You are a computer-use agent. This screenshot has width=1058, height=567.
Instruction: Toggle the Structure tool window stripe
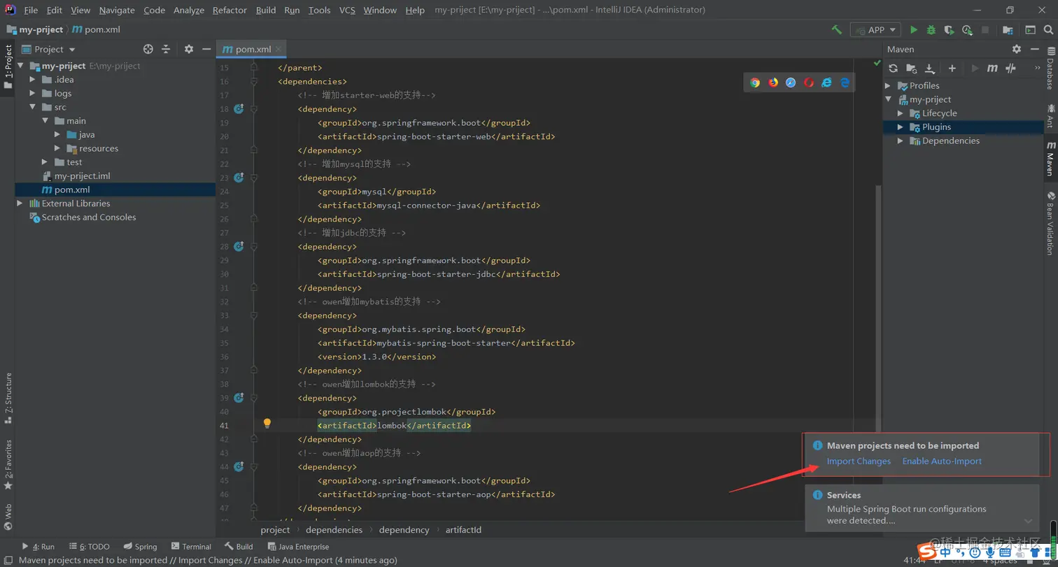coord(8,399)
